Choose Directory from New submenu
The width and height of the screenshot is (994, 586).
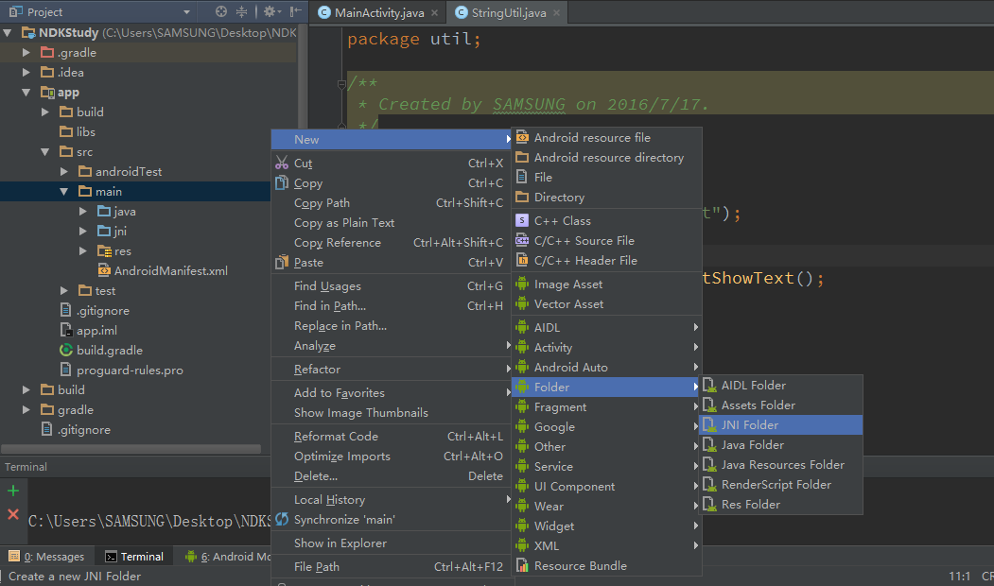click(x=606, y=198)
